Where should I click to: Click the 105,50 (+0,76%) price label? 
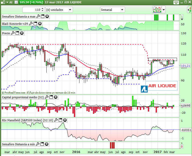click(x=31, y=2)
